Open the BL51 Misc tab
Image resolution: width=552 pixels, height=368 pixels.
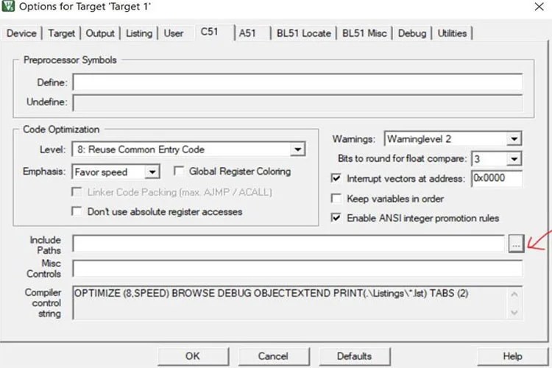[365, 33]
